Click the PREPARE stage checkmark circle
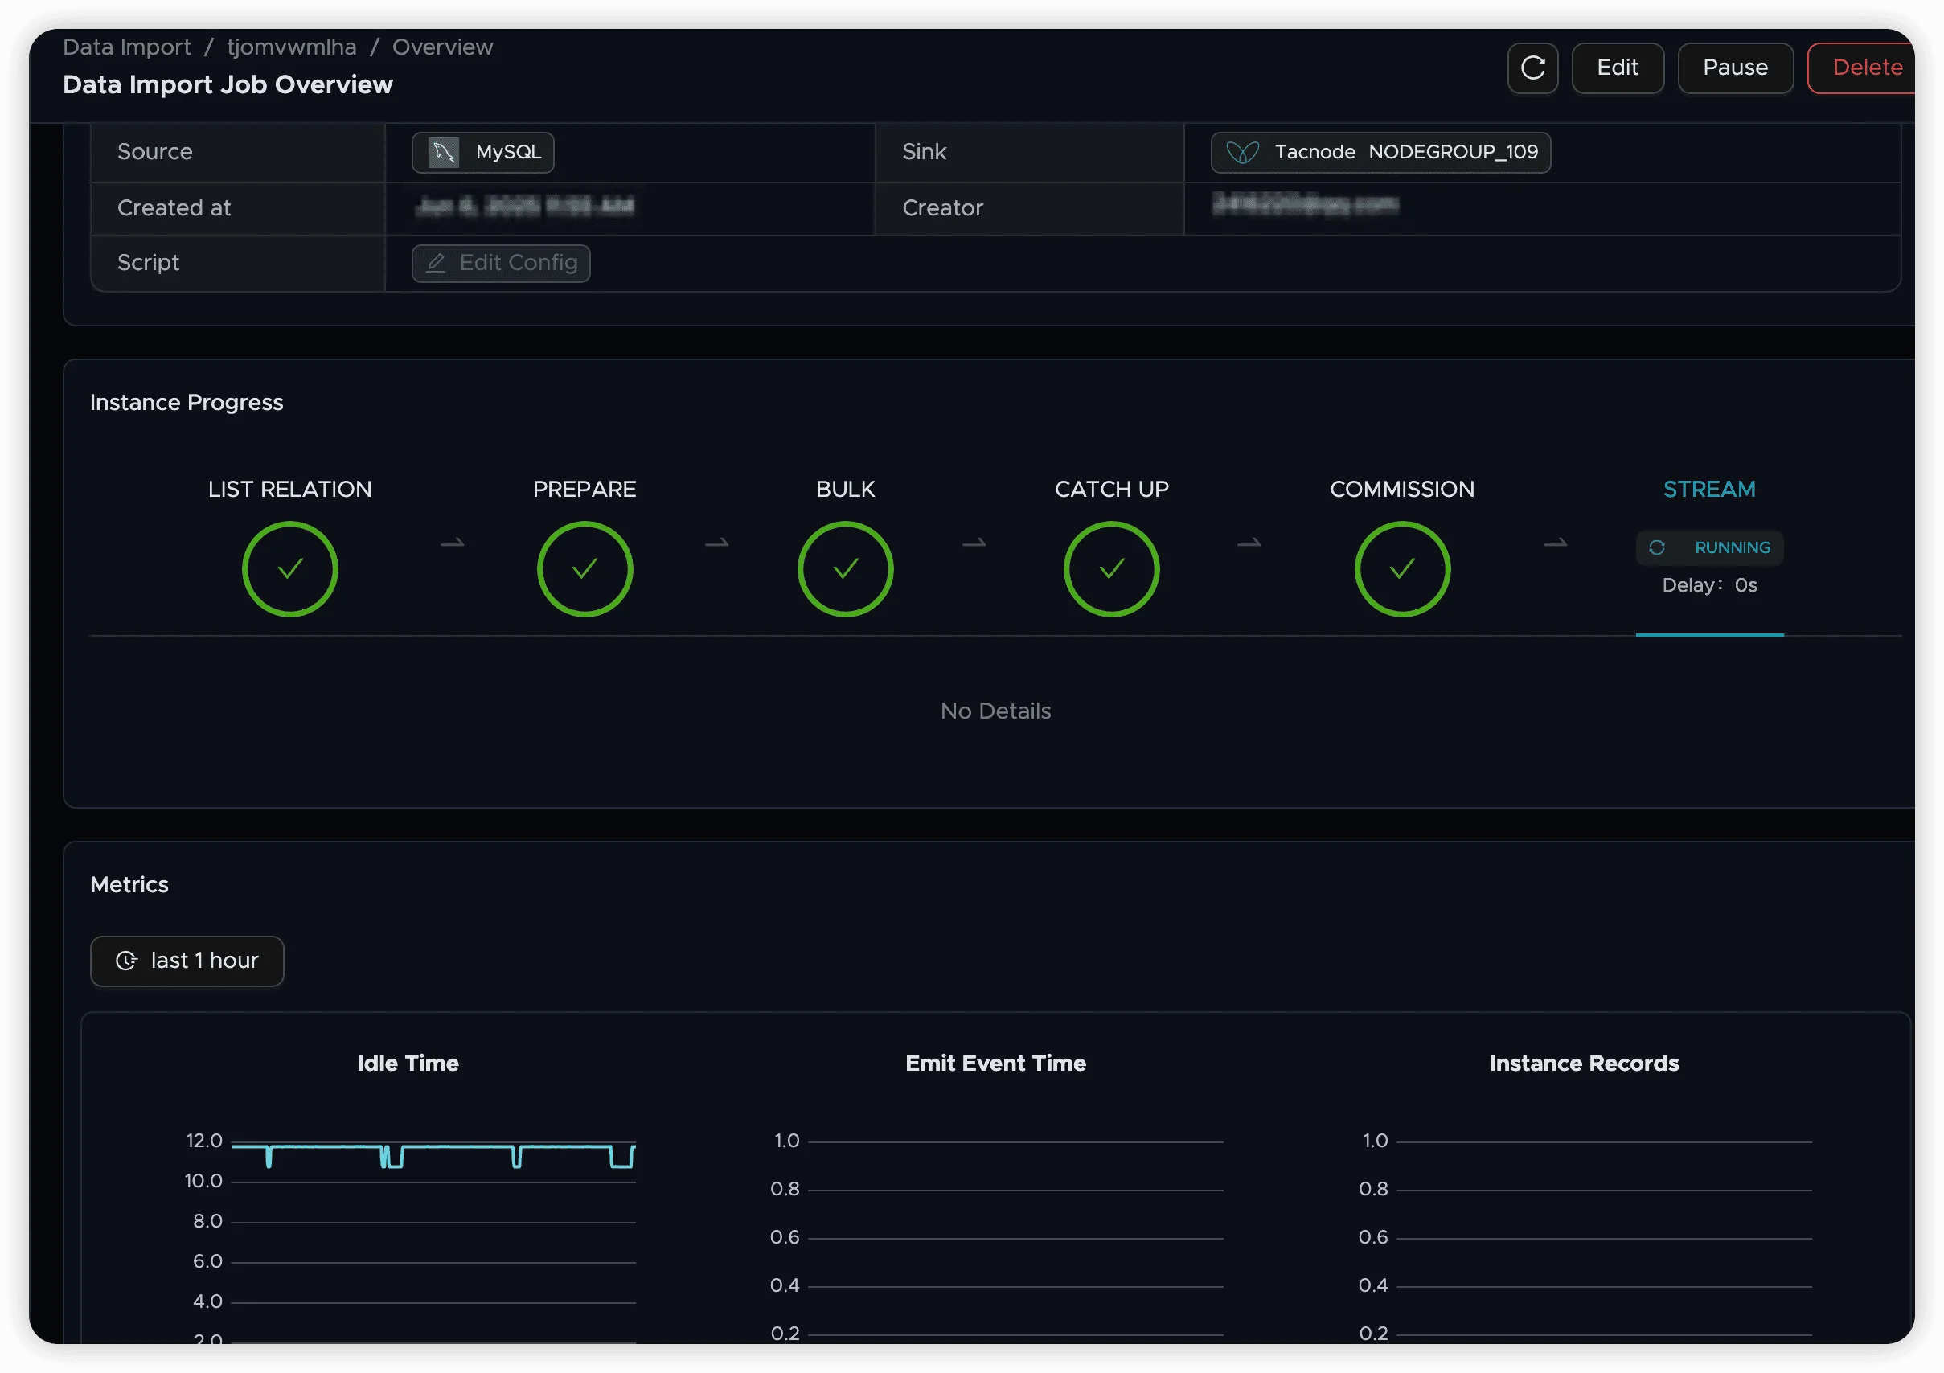1944x1373 pixels. (x=584, y=569)
